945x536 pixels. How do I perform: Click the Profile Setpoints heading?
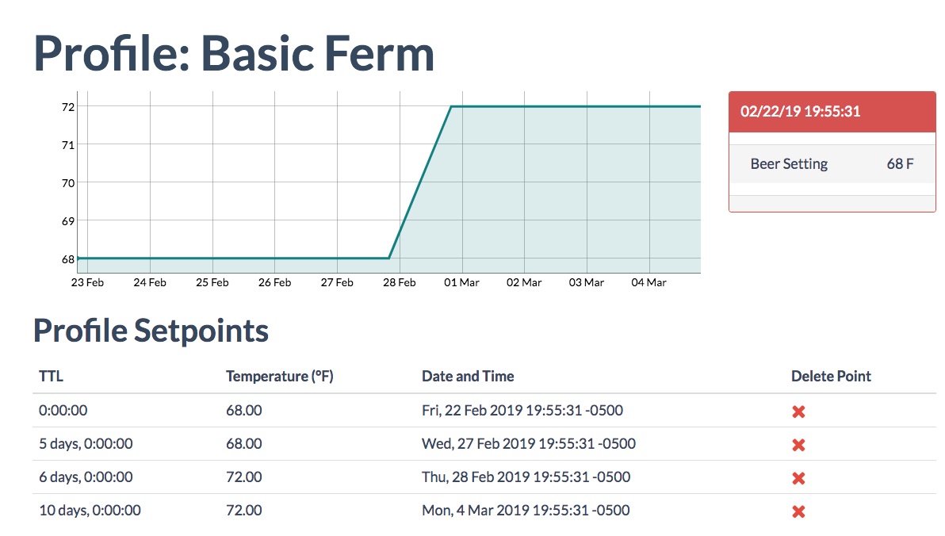151,331
